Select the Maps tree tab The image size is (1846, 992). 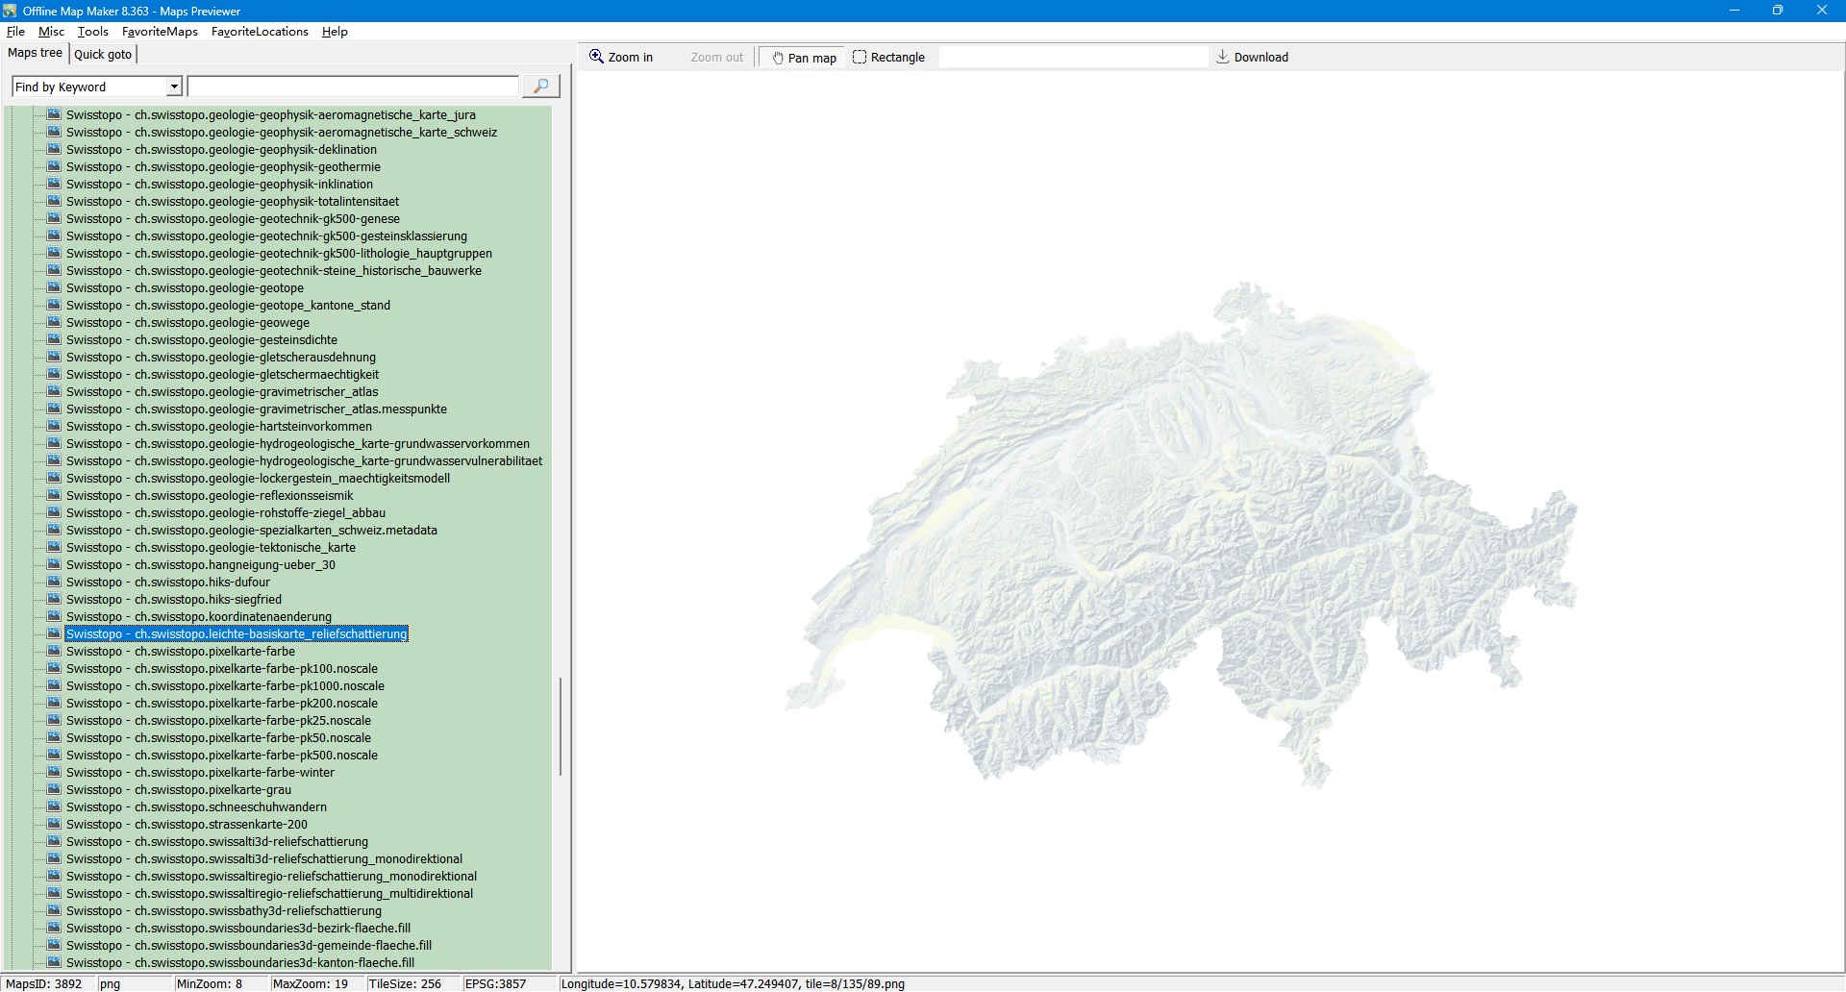[35, 53]
